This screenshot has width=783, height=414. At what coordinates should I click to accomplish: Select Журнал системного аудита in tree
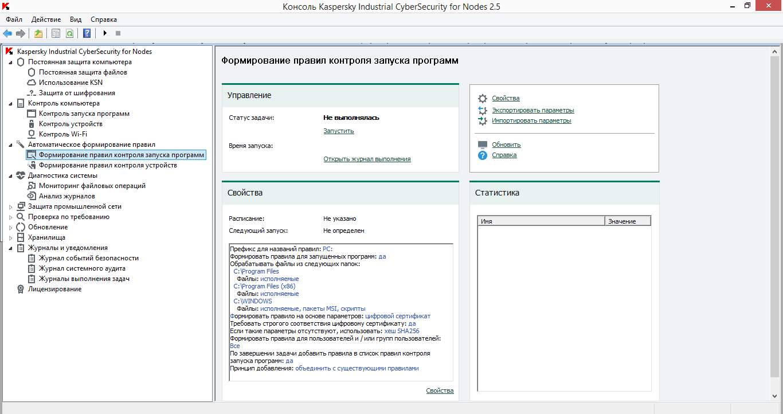tap(82, 268)
